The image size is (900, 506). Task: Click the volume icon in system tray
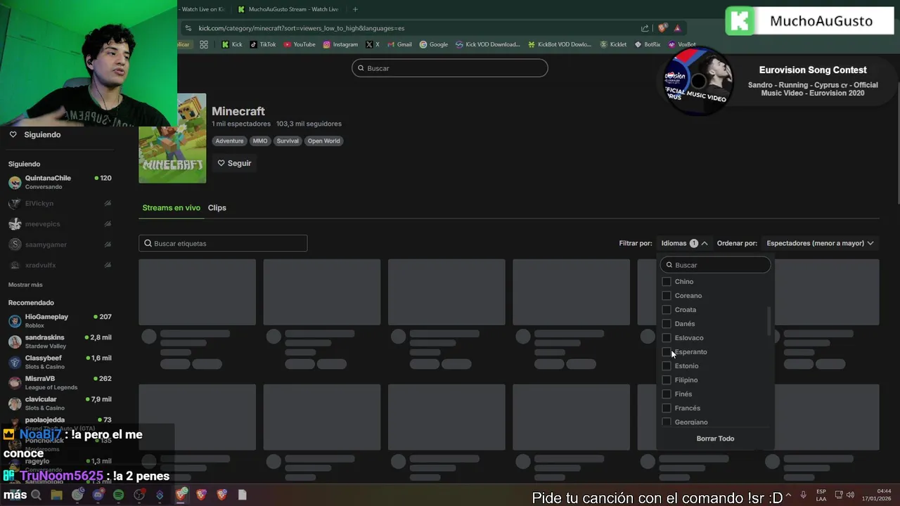(x=850, y=495)
